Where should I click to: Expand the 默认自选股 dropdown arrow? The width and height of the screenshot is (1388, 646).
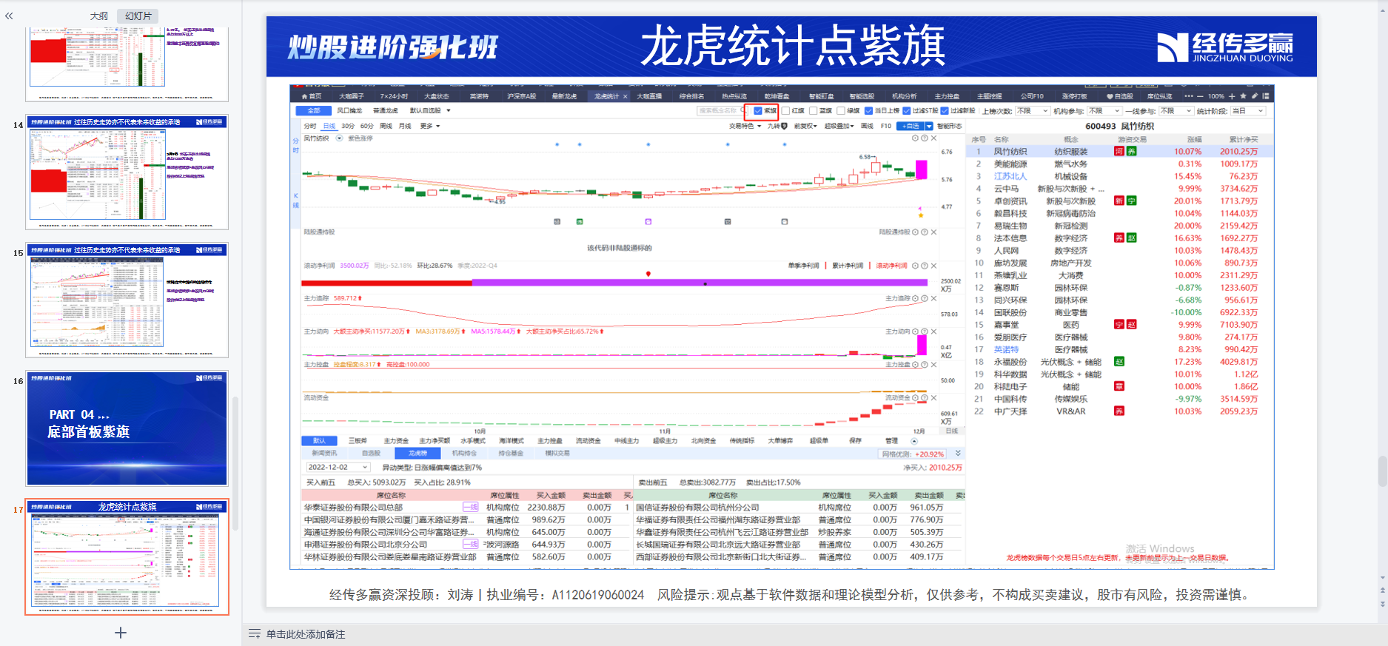coord(449,111)
